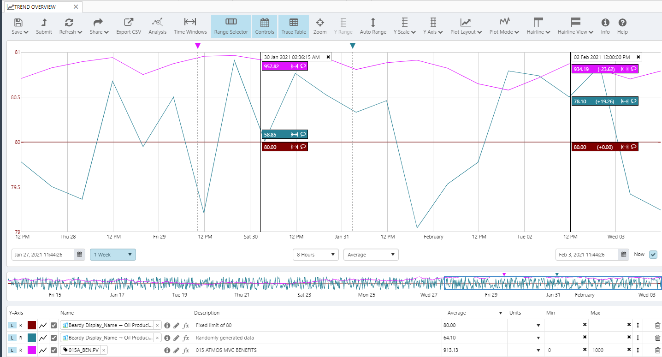Click the Submit button
Screen dimensions: 662x357
pyautogui.click(x=44, y=26)
